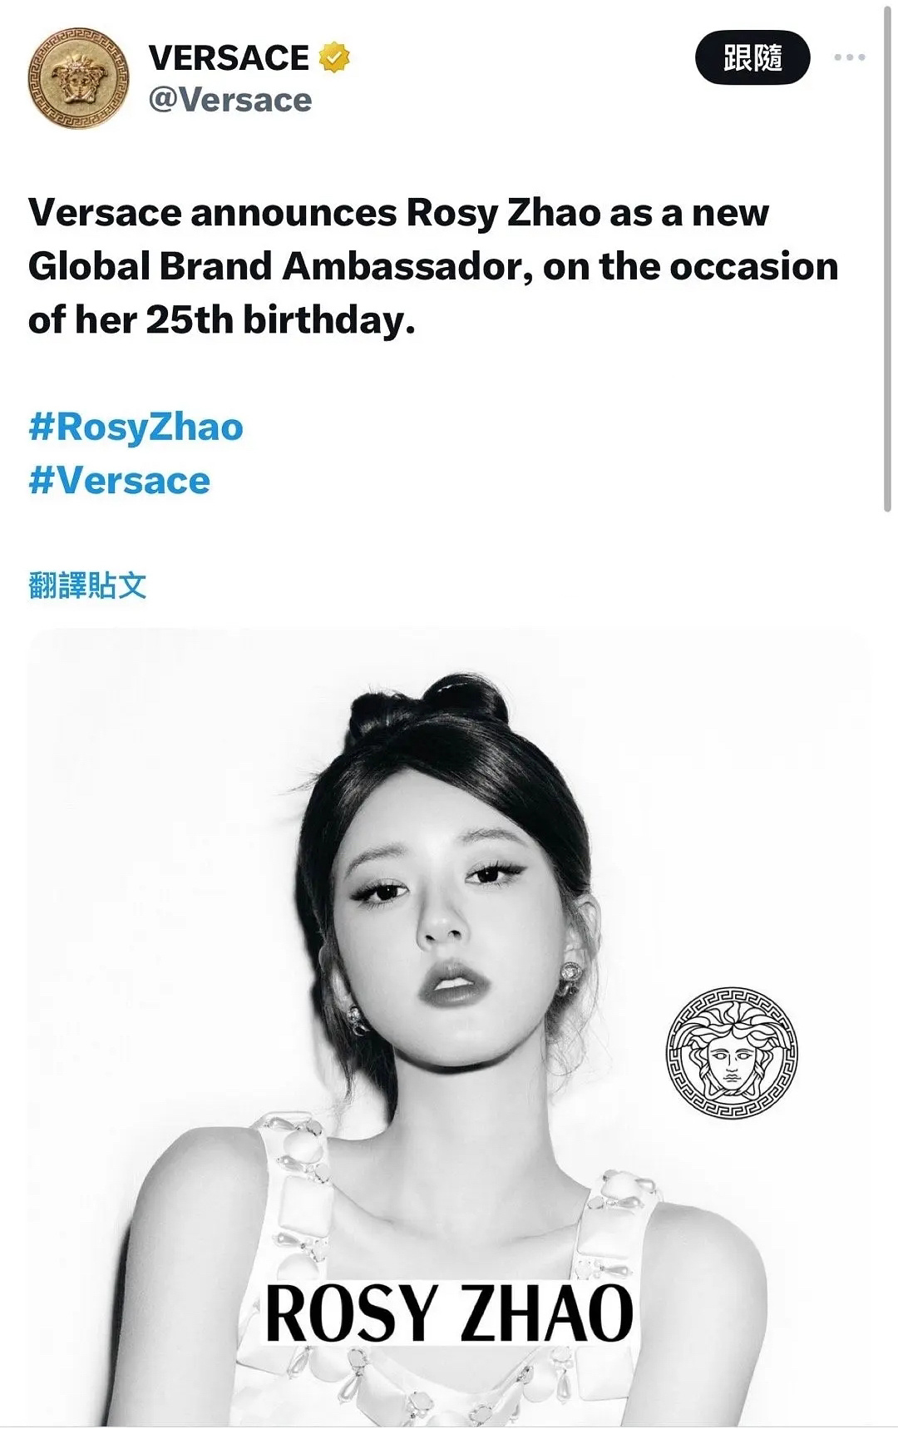Image resolution: width=898 pixels, height=1429 pixels.
Task: Open the Rosy Zhao post image
Action: click(449, 1026)
